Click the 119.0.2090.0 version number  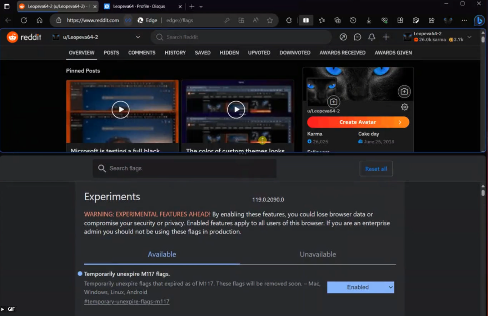click(268, 200)
